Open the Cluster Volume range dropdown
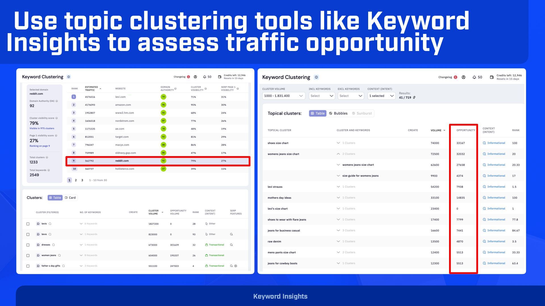 coord(284,96)
